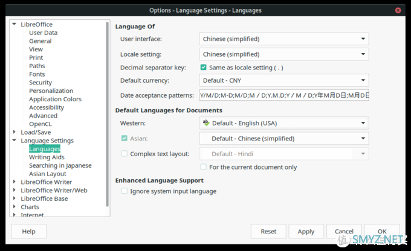Collapse the Language Settings tree node
The image size is (411, 251).
pos(14,141)
